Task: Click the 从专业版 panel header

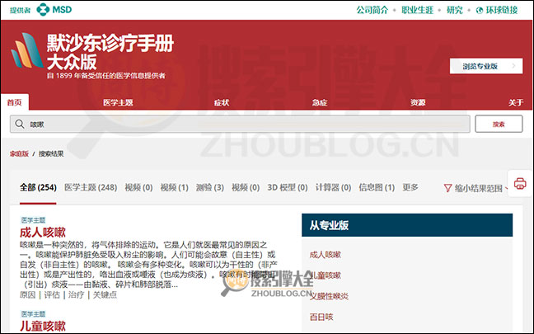Action: pyautogui.click(x=407, y=225)
